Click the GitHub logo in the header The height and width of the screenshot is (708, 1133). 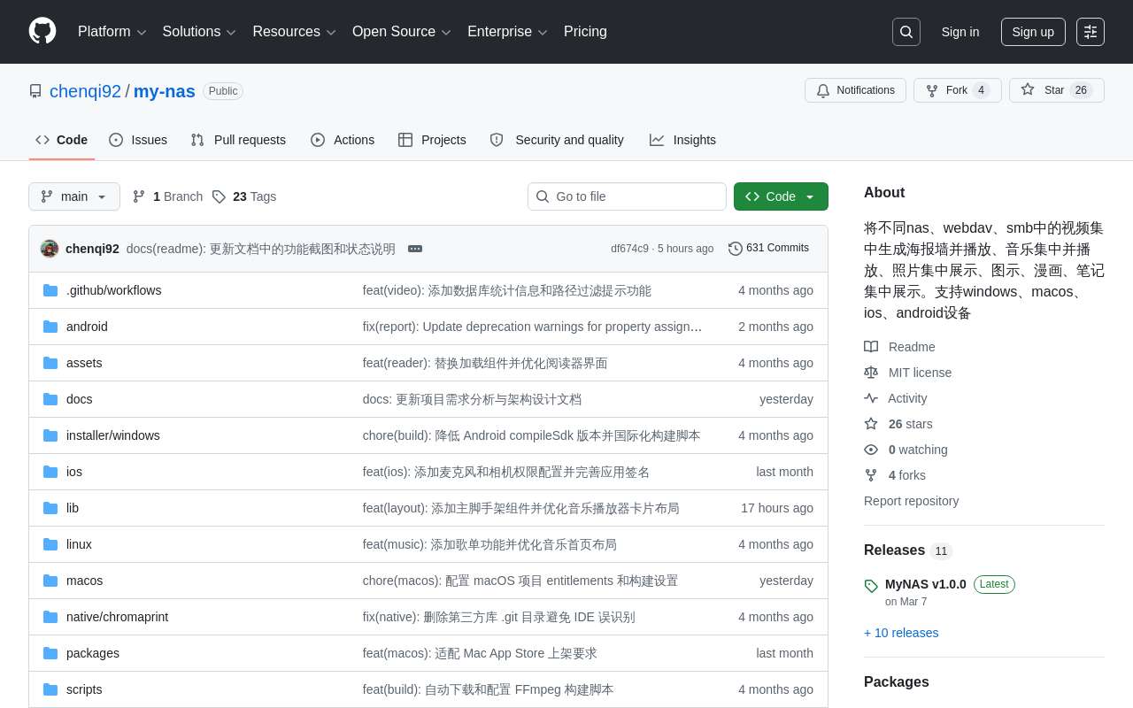[x=42, y=32]
